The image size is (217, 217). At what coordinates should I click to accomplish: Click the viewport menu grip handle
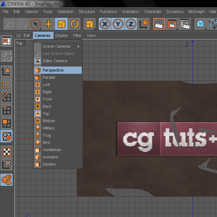coord(18,35)
